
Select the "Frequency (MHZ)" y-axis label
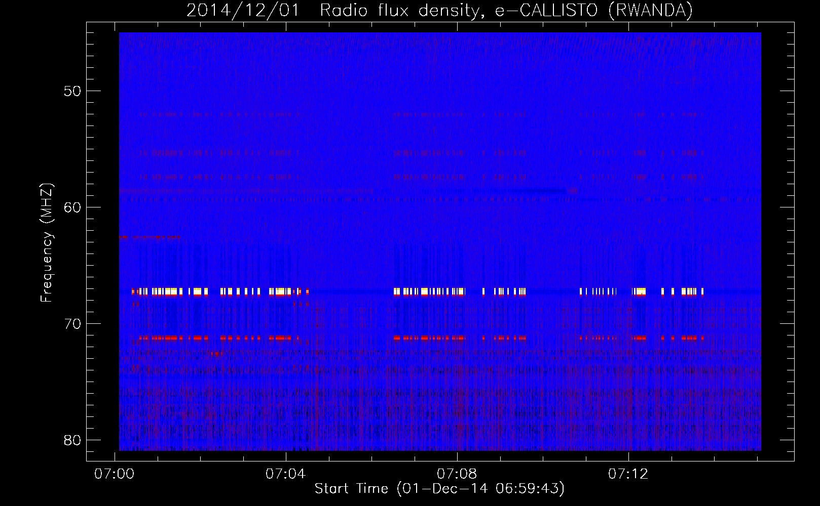pos(47,243)
